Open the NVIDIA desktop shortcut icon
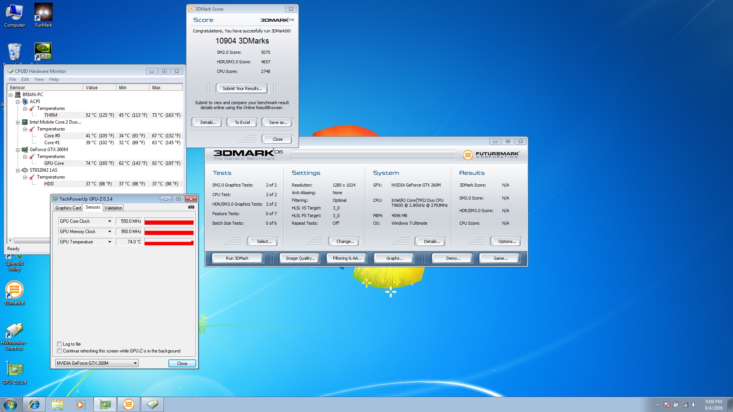This screenshot has width=733, height=412. point(43,51)
